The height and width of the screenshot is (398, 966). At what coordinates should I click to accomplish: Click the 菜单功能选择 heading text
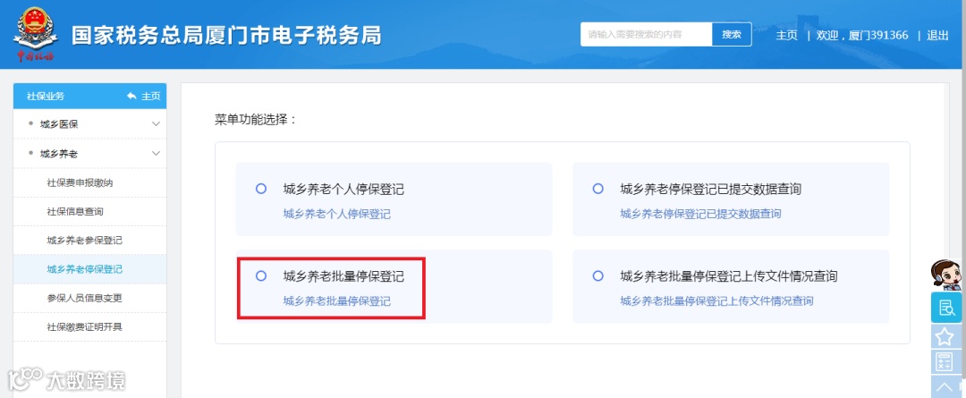pos(256,120)
